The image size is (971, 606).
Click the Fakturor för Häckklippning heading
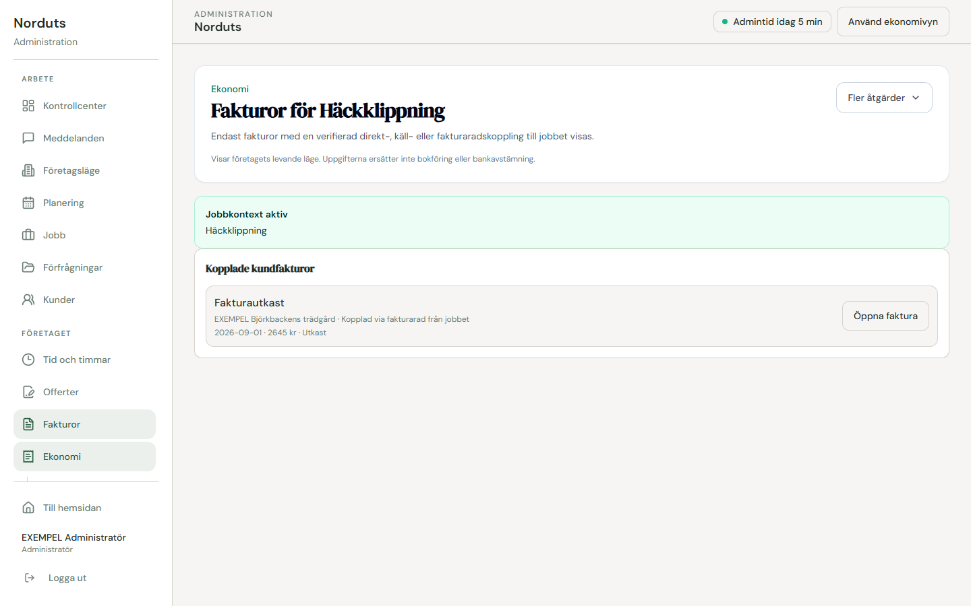pos(328,110)
